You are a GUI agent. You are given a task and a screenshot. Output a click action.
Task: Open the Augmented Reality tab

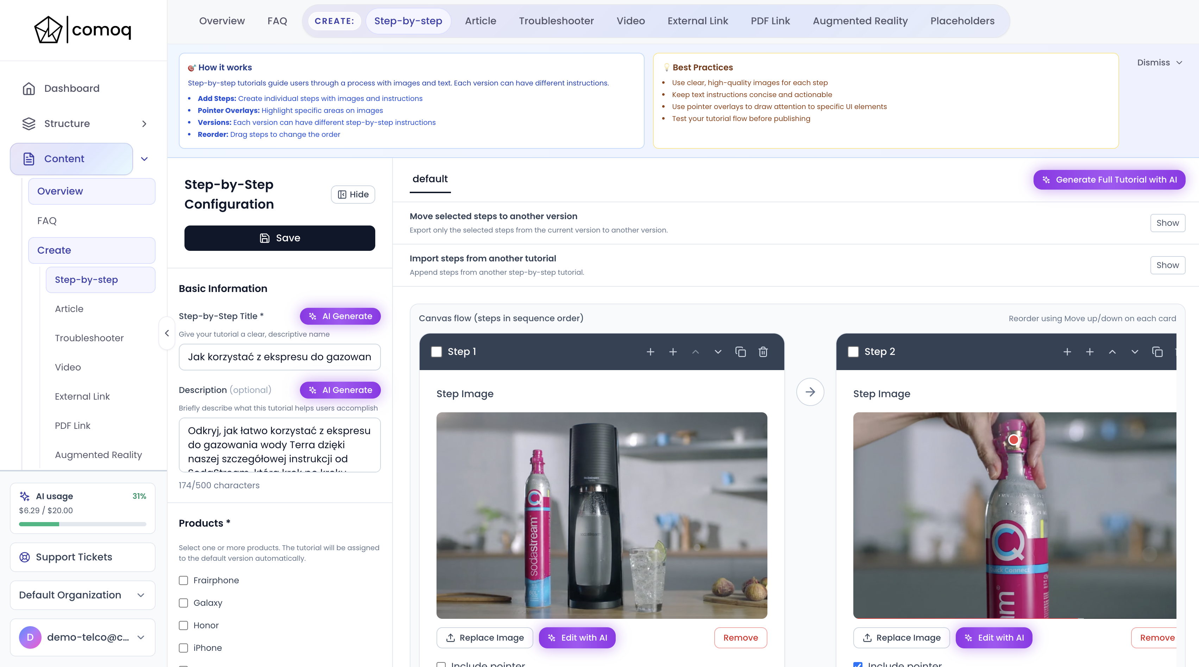[x=860, y=21]
